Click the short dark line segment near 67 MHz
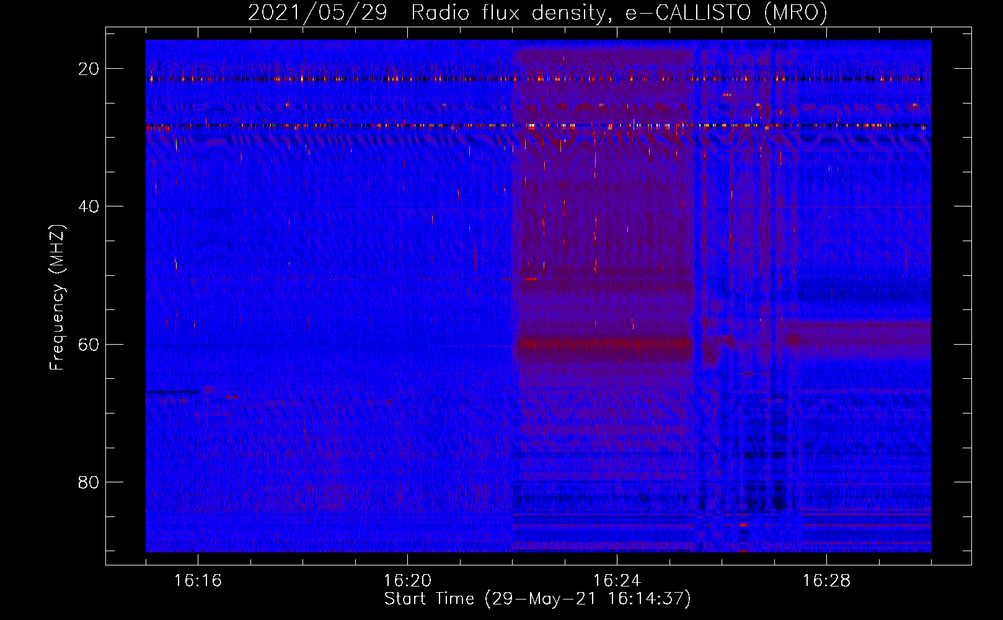Screen dimensions: 1003x620 173,391
